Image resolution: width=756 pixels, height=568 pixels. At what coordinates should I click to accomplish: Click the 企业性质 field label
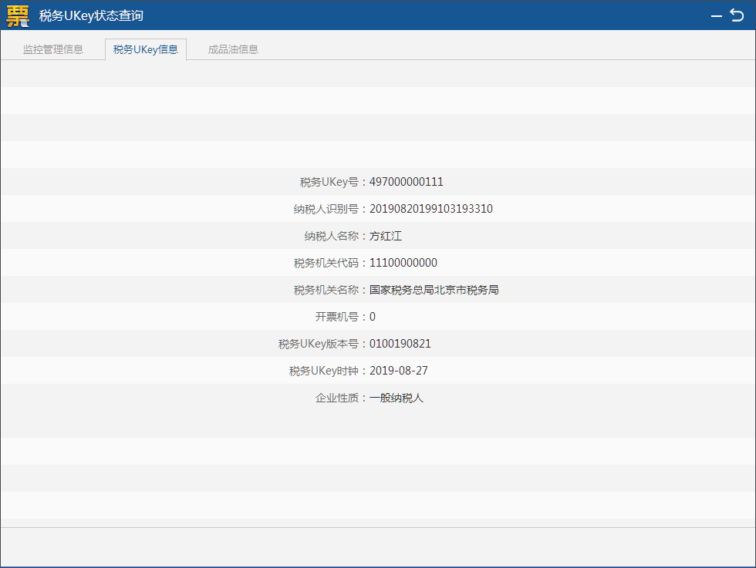coord(337,398)
